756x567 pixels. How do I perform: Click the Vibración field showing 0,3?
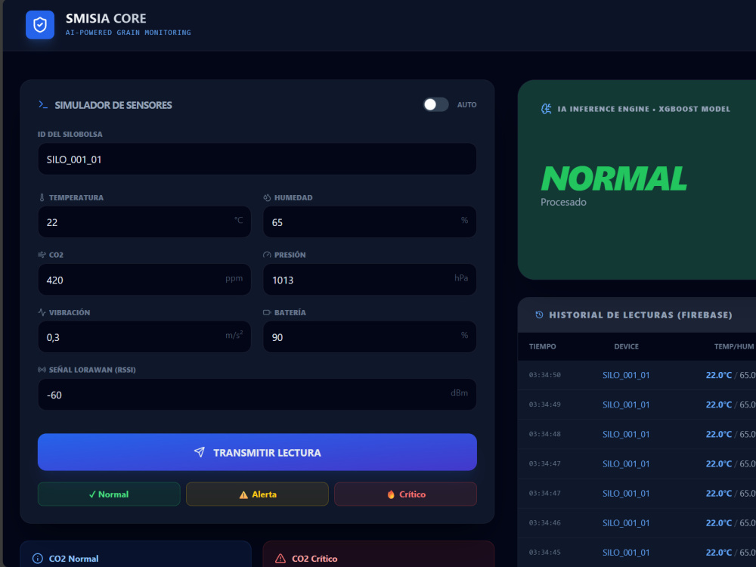(144, 337)
